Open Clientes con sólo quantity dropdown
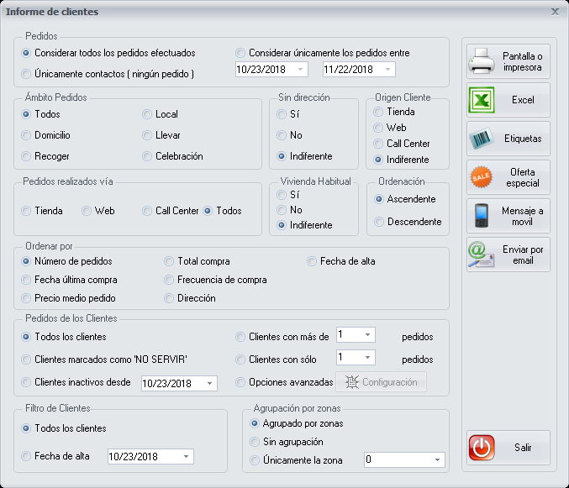The height and width of the screenshot is (488, 569). coord(367,358)
